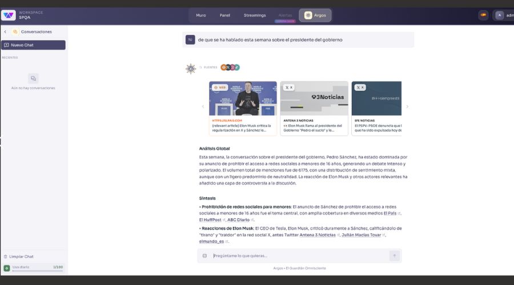This screenshot has width=514, height=285.
Task: Click the daily usage green icon
Action: coord(7,268)
